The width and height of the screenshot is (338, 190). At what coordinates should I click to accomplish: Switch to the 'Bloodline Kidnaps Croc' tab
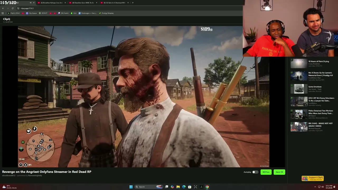51,3
